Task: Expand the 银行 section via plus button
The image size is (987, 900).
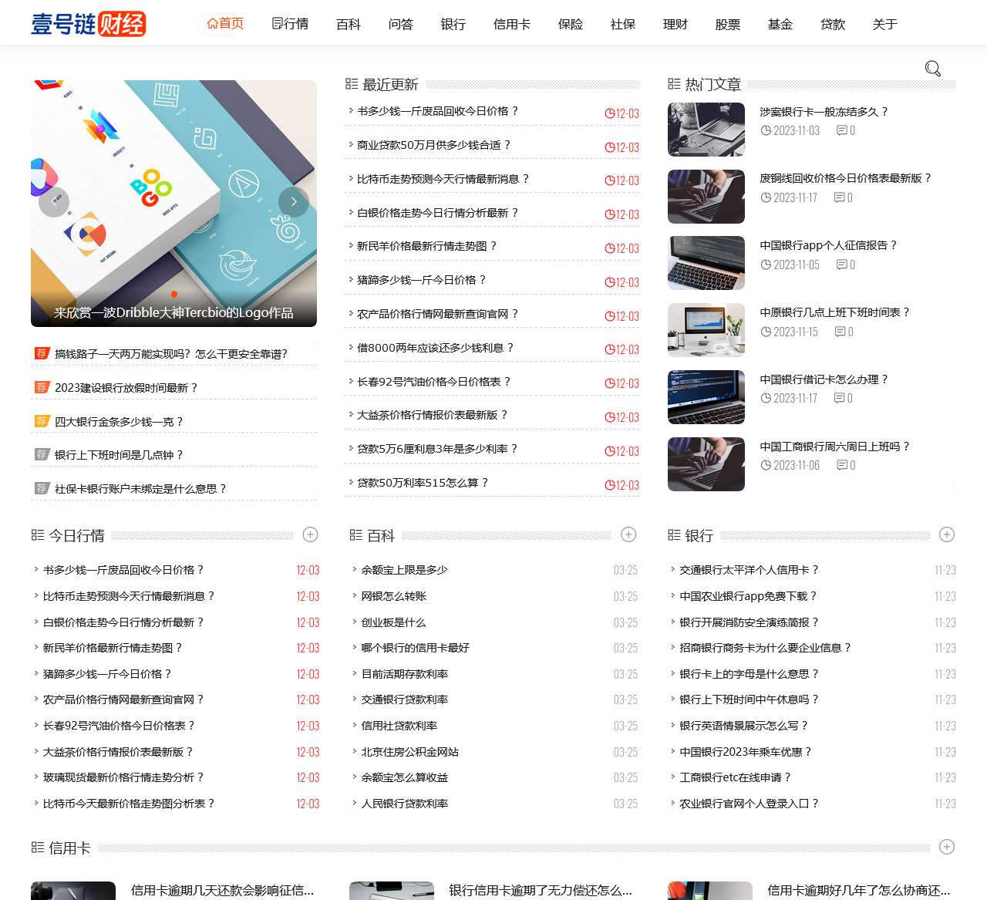Action: (x=947, y=534)
